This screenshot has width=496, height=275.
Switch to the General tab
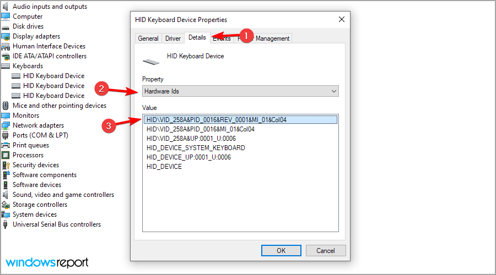[148, 38]
